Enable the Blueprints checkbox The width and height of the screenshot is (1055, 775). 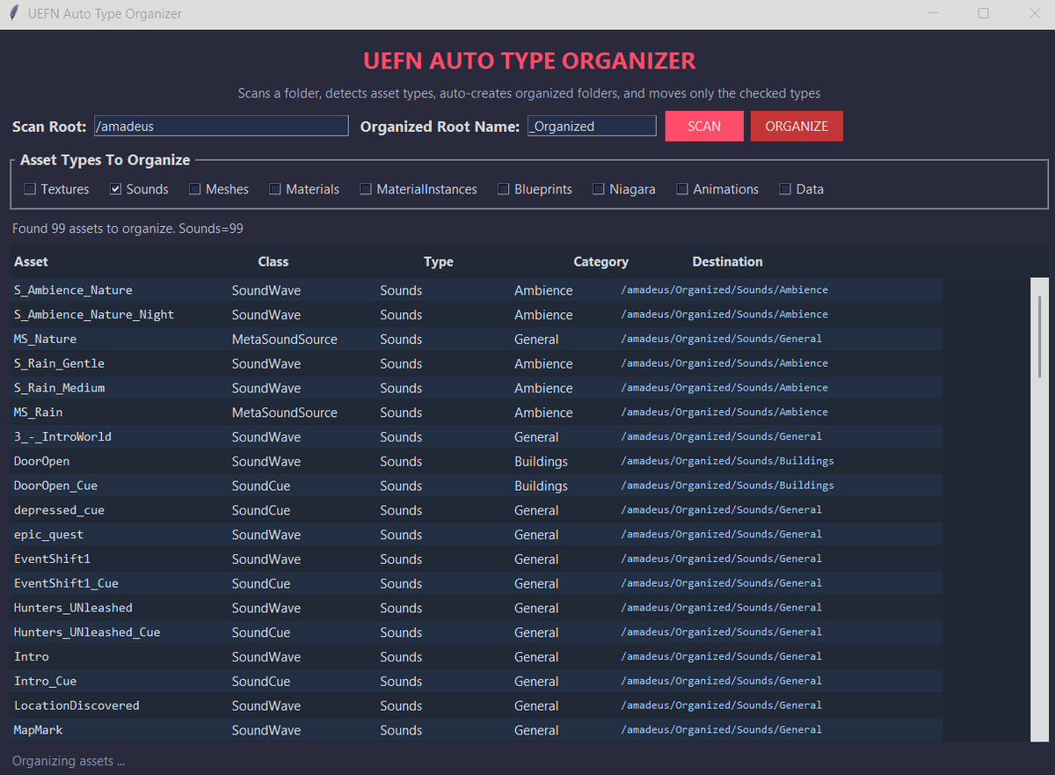pos(504,189)
